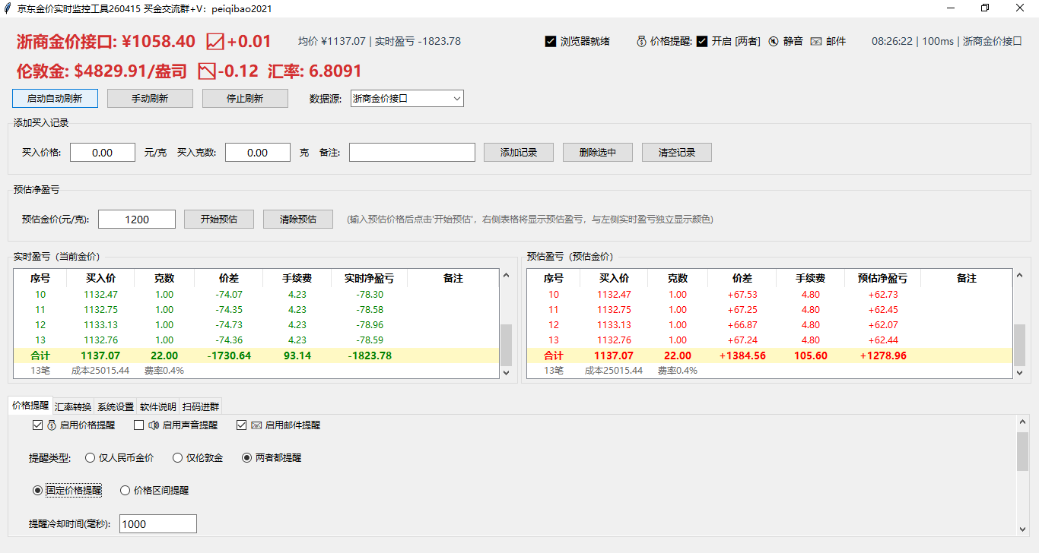Image resolution: width=1039 pixels, height=553 pixels.
Task: Click the feather app icon in title bar
Action: [x=8, y=8]
